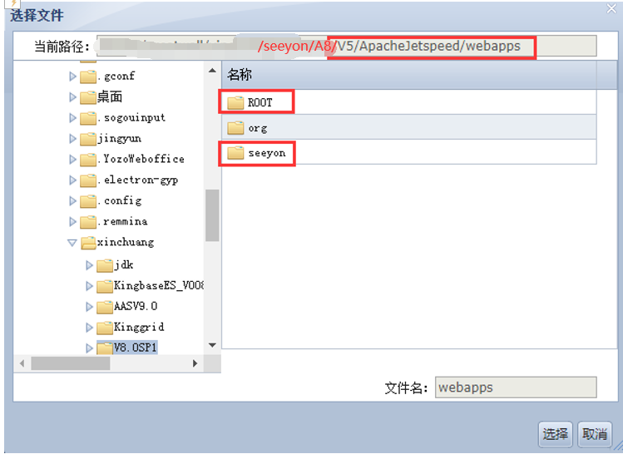Image resolution: width=623 pixels, height=454 pixels.
Task: Select jingyun in the tree
Action: coord(120,139)
